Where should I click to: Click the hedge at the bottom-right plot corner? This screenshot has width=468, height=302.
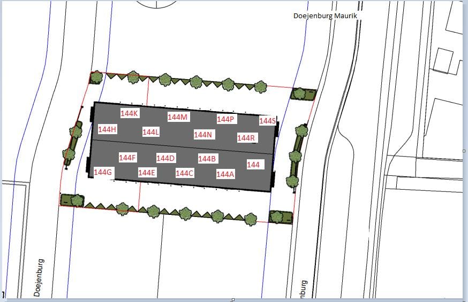(280, 216)
